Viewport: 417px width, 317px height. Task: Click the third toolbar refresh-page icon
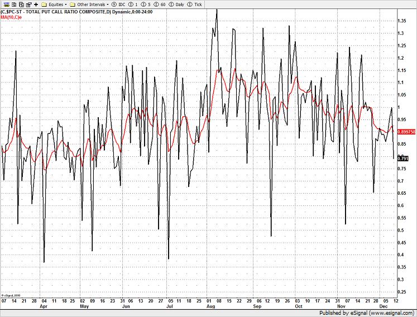click(22, 4)
